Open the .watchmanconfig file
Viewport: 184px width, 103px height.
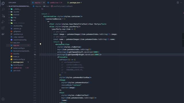click(20, 40)
